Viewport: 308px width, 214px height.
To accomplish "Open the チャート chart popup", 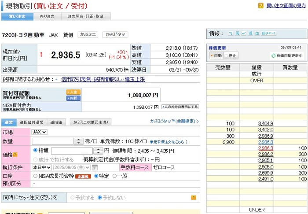I will pyautogui.click(x=269, y=33).
